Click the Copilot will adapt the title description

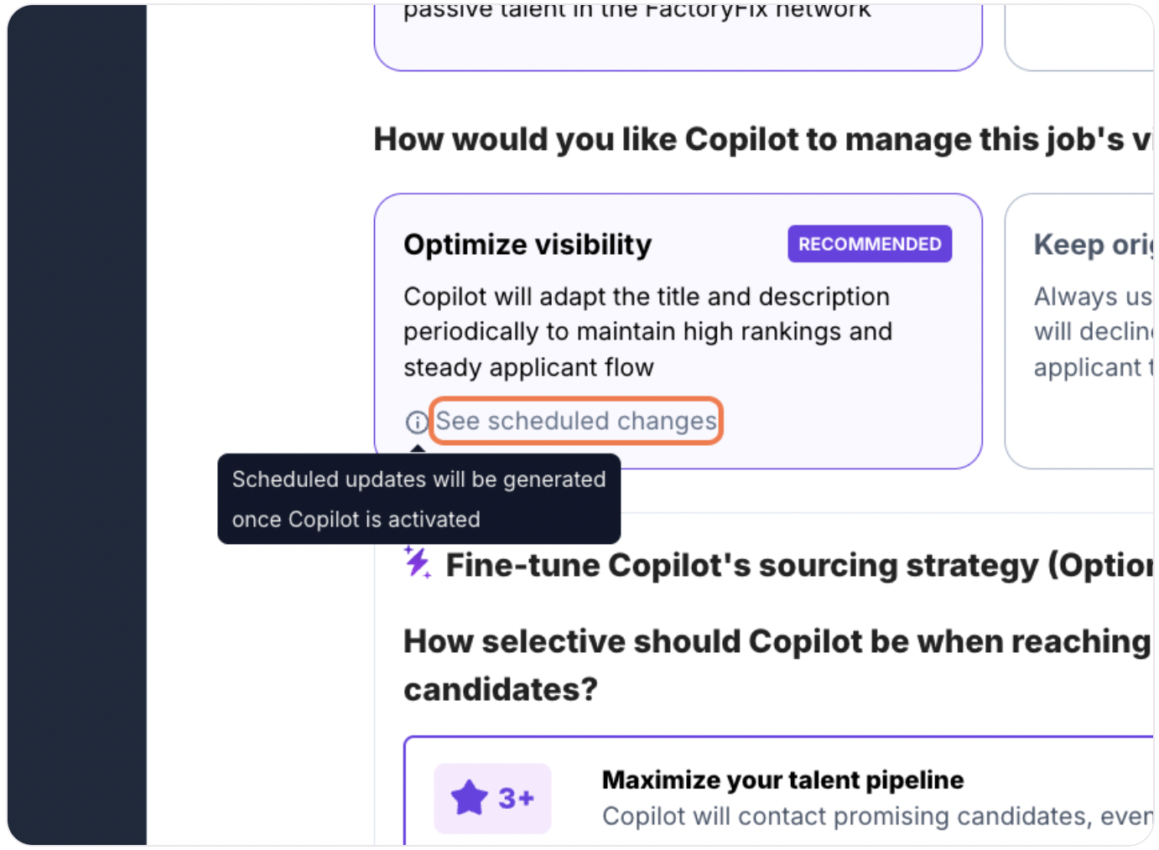pos(647,332)
